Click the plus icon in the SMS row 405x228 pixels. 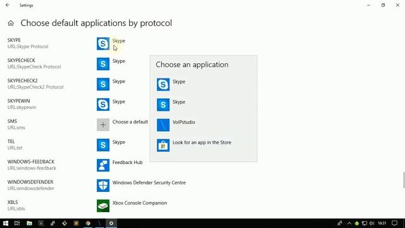point(103,125)
